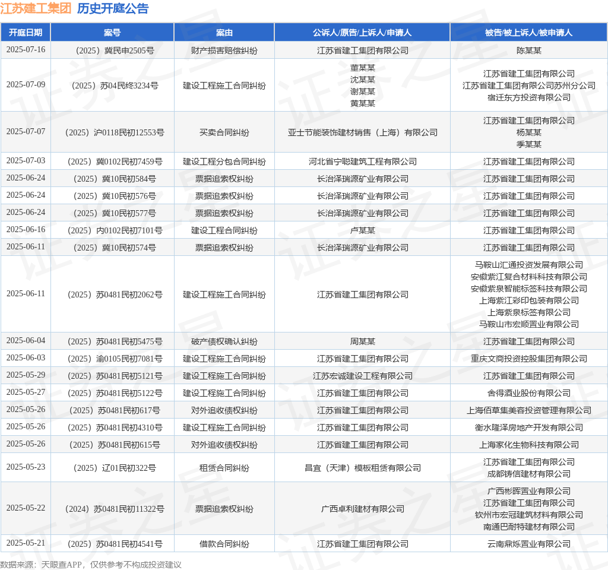Click 亚士节能装饰建材销售（上海）有限公司 plaintiff
The image size is (608, 570).
pyautogui.click(x=363, y=132)
